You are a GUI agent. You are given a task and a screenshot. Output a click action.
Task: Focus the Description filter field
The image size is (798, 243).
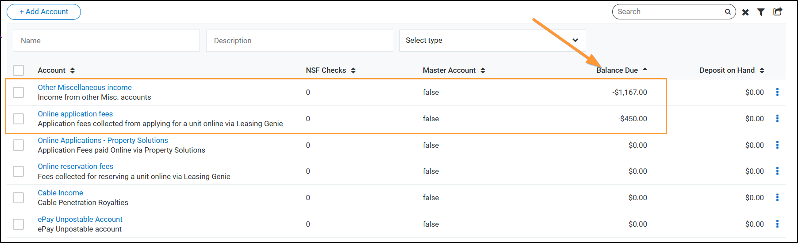pos(299,41)
